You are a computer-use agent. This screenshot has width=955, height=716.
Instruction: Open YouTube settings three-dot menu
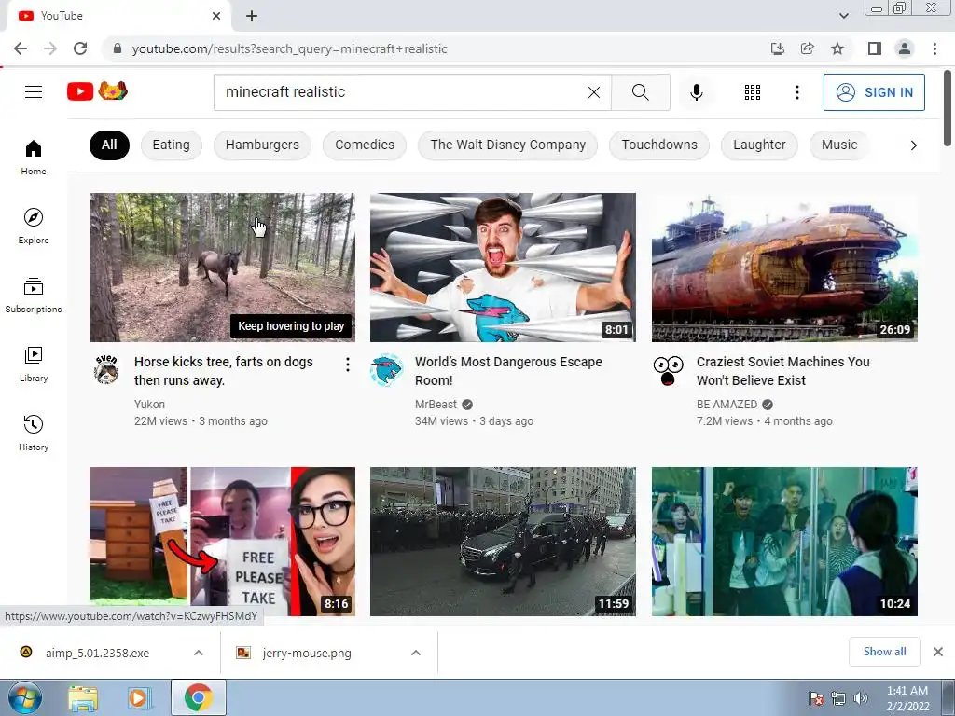(x=797, y=92)
